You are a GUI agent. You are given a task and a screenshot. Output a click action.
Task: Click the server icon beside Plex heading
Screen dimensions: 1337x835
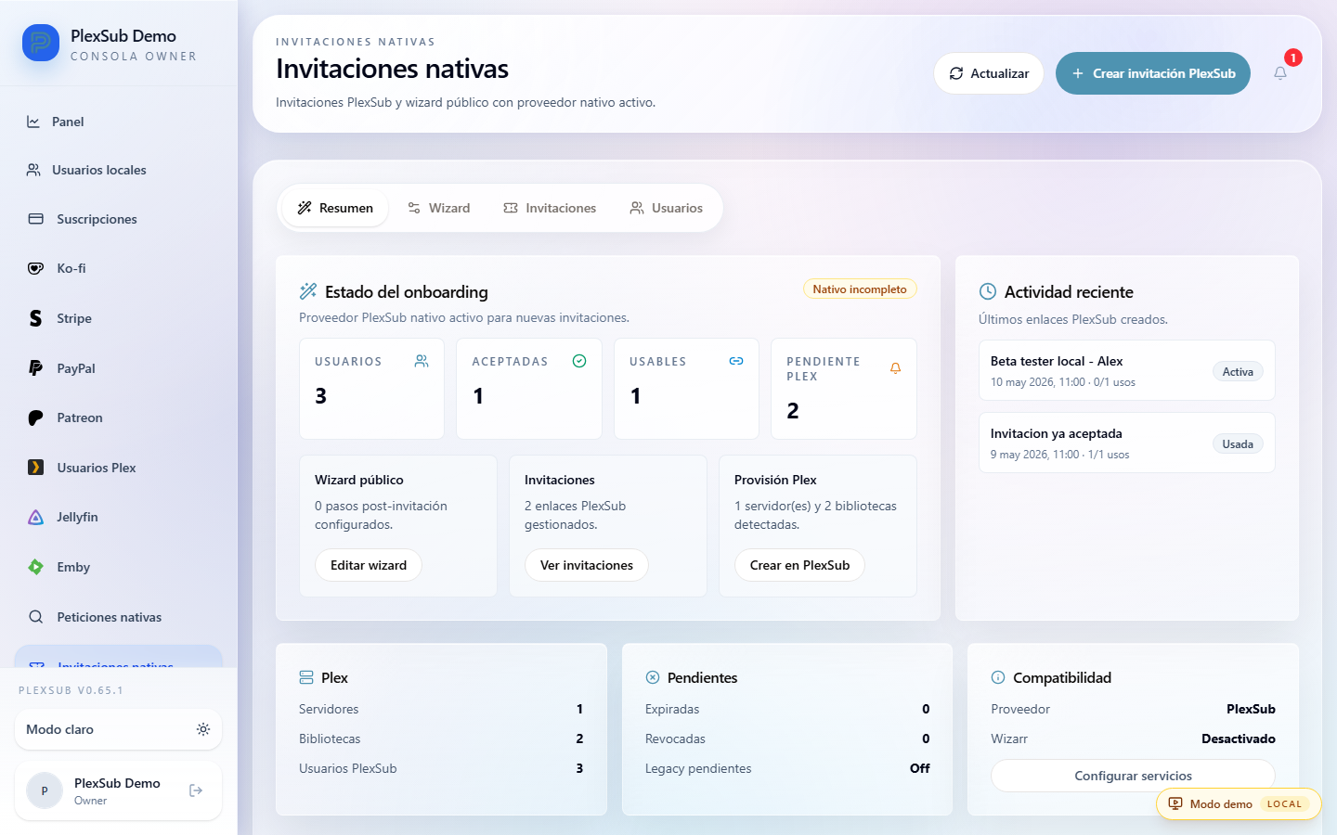[x=306, y=677]
